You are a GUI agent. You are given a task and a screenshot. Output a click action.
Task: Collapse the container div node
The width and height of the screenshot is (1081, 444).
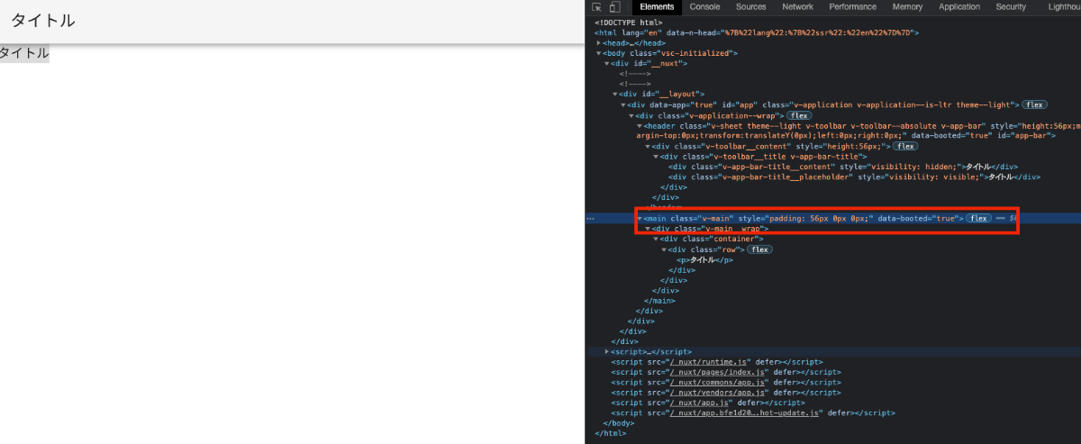click(x=656, y=239)
